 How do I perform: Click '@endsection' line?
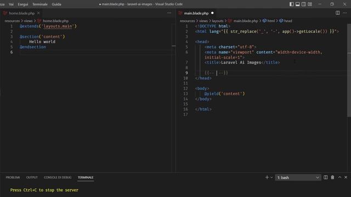pyautogui.click(x=33, y=47)
